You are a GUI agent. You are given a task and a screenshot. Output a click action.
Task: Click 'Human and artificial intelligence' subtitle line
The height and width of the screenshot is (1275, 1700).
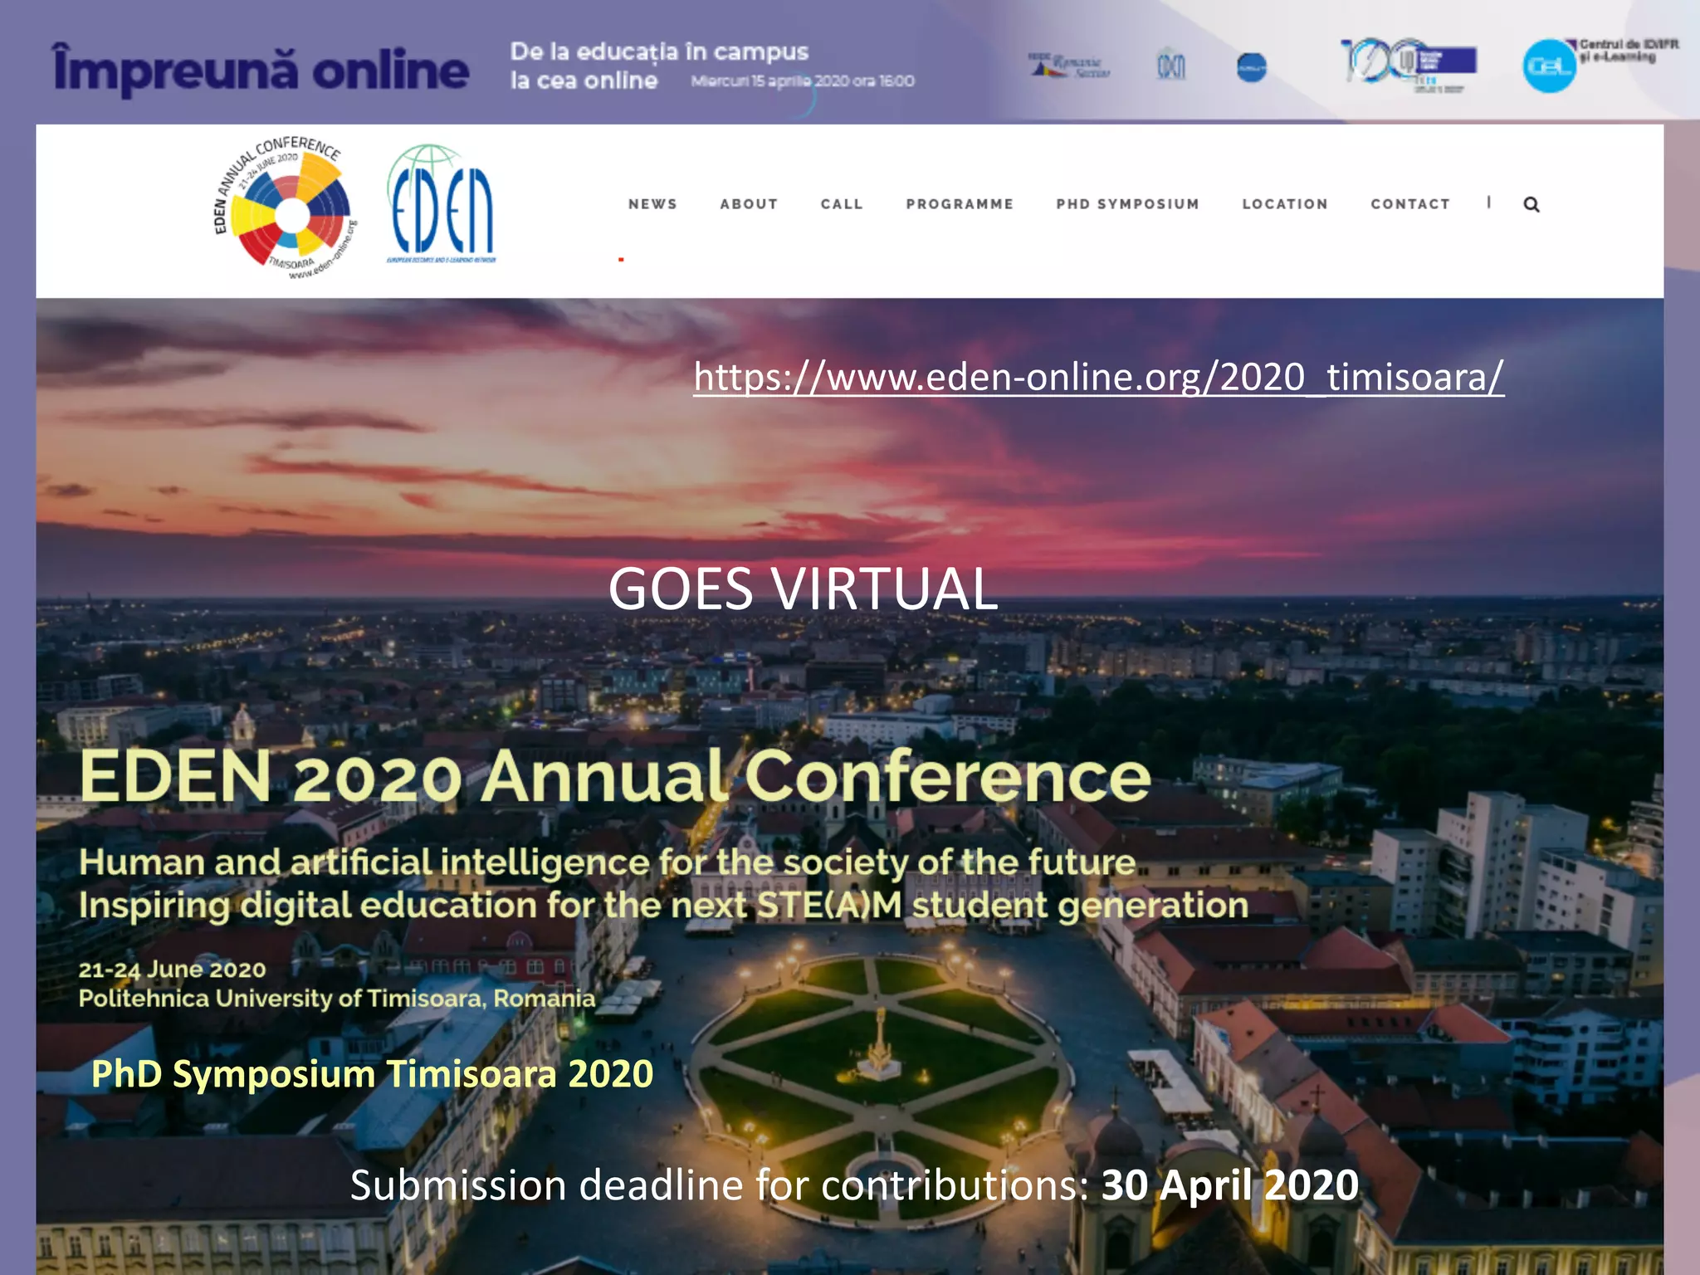pyautogui.click(x=607, y=862)
